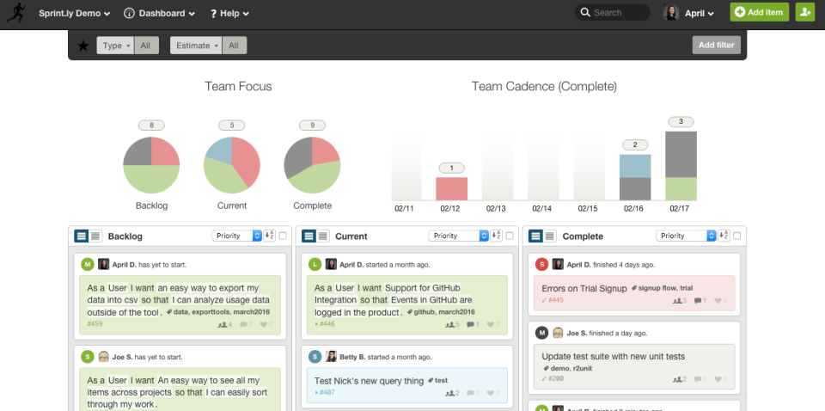
Task: Open item #446 link
Action: point(327,323)
